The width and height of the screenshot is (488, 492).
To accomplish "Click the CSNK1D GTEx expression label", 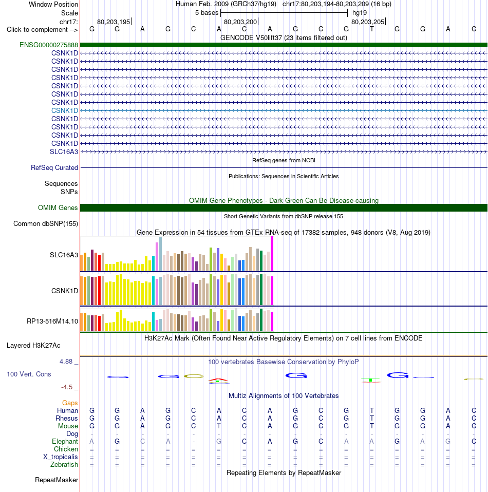I will [65, 291].
